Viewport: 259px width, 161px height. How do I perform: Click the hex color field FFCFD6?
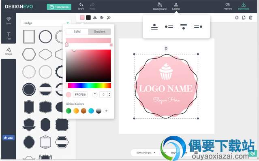80,95
